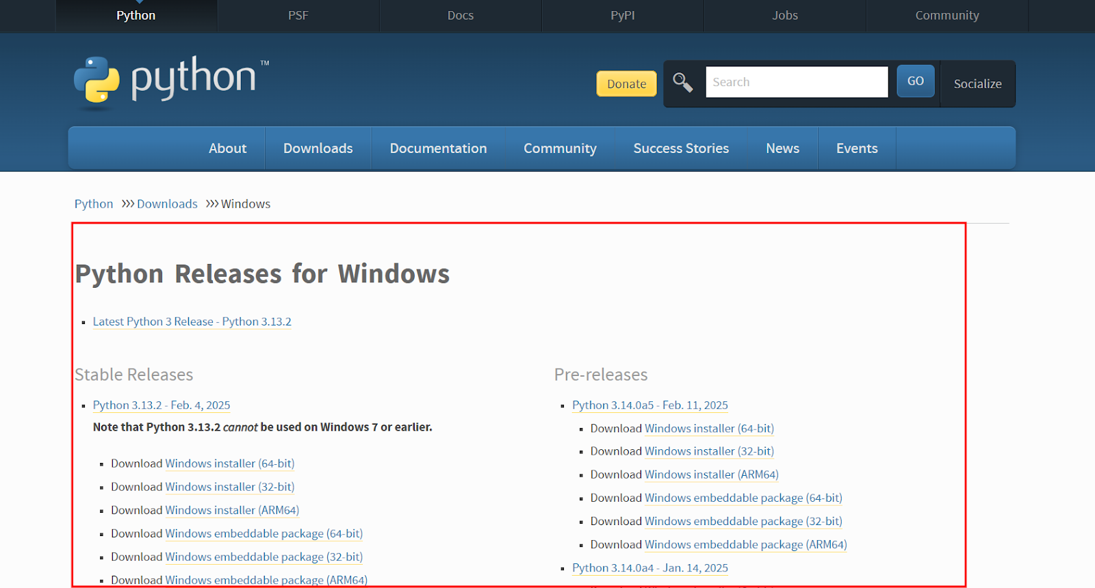Open the PyPI tab in top bar
The height and width of the screenshot is (588, 1095).
point(623,15)
